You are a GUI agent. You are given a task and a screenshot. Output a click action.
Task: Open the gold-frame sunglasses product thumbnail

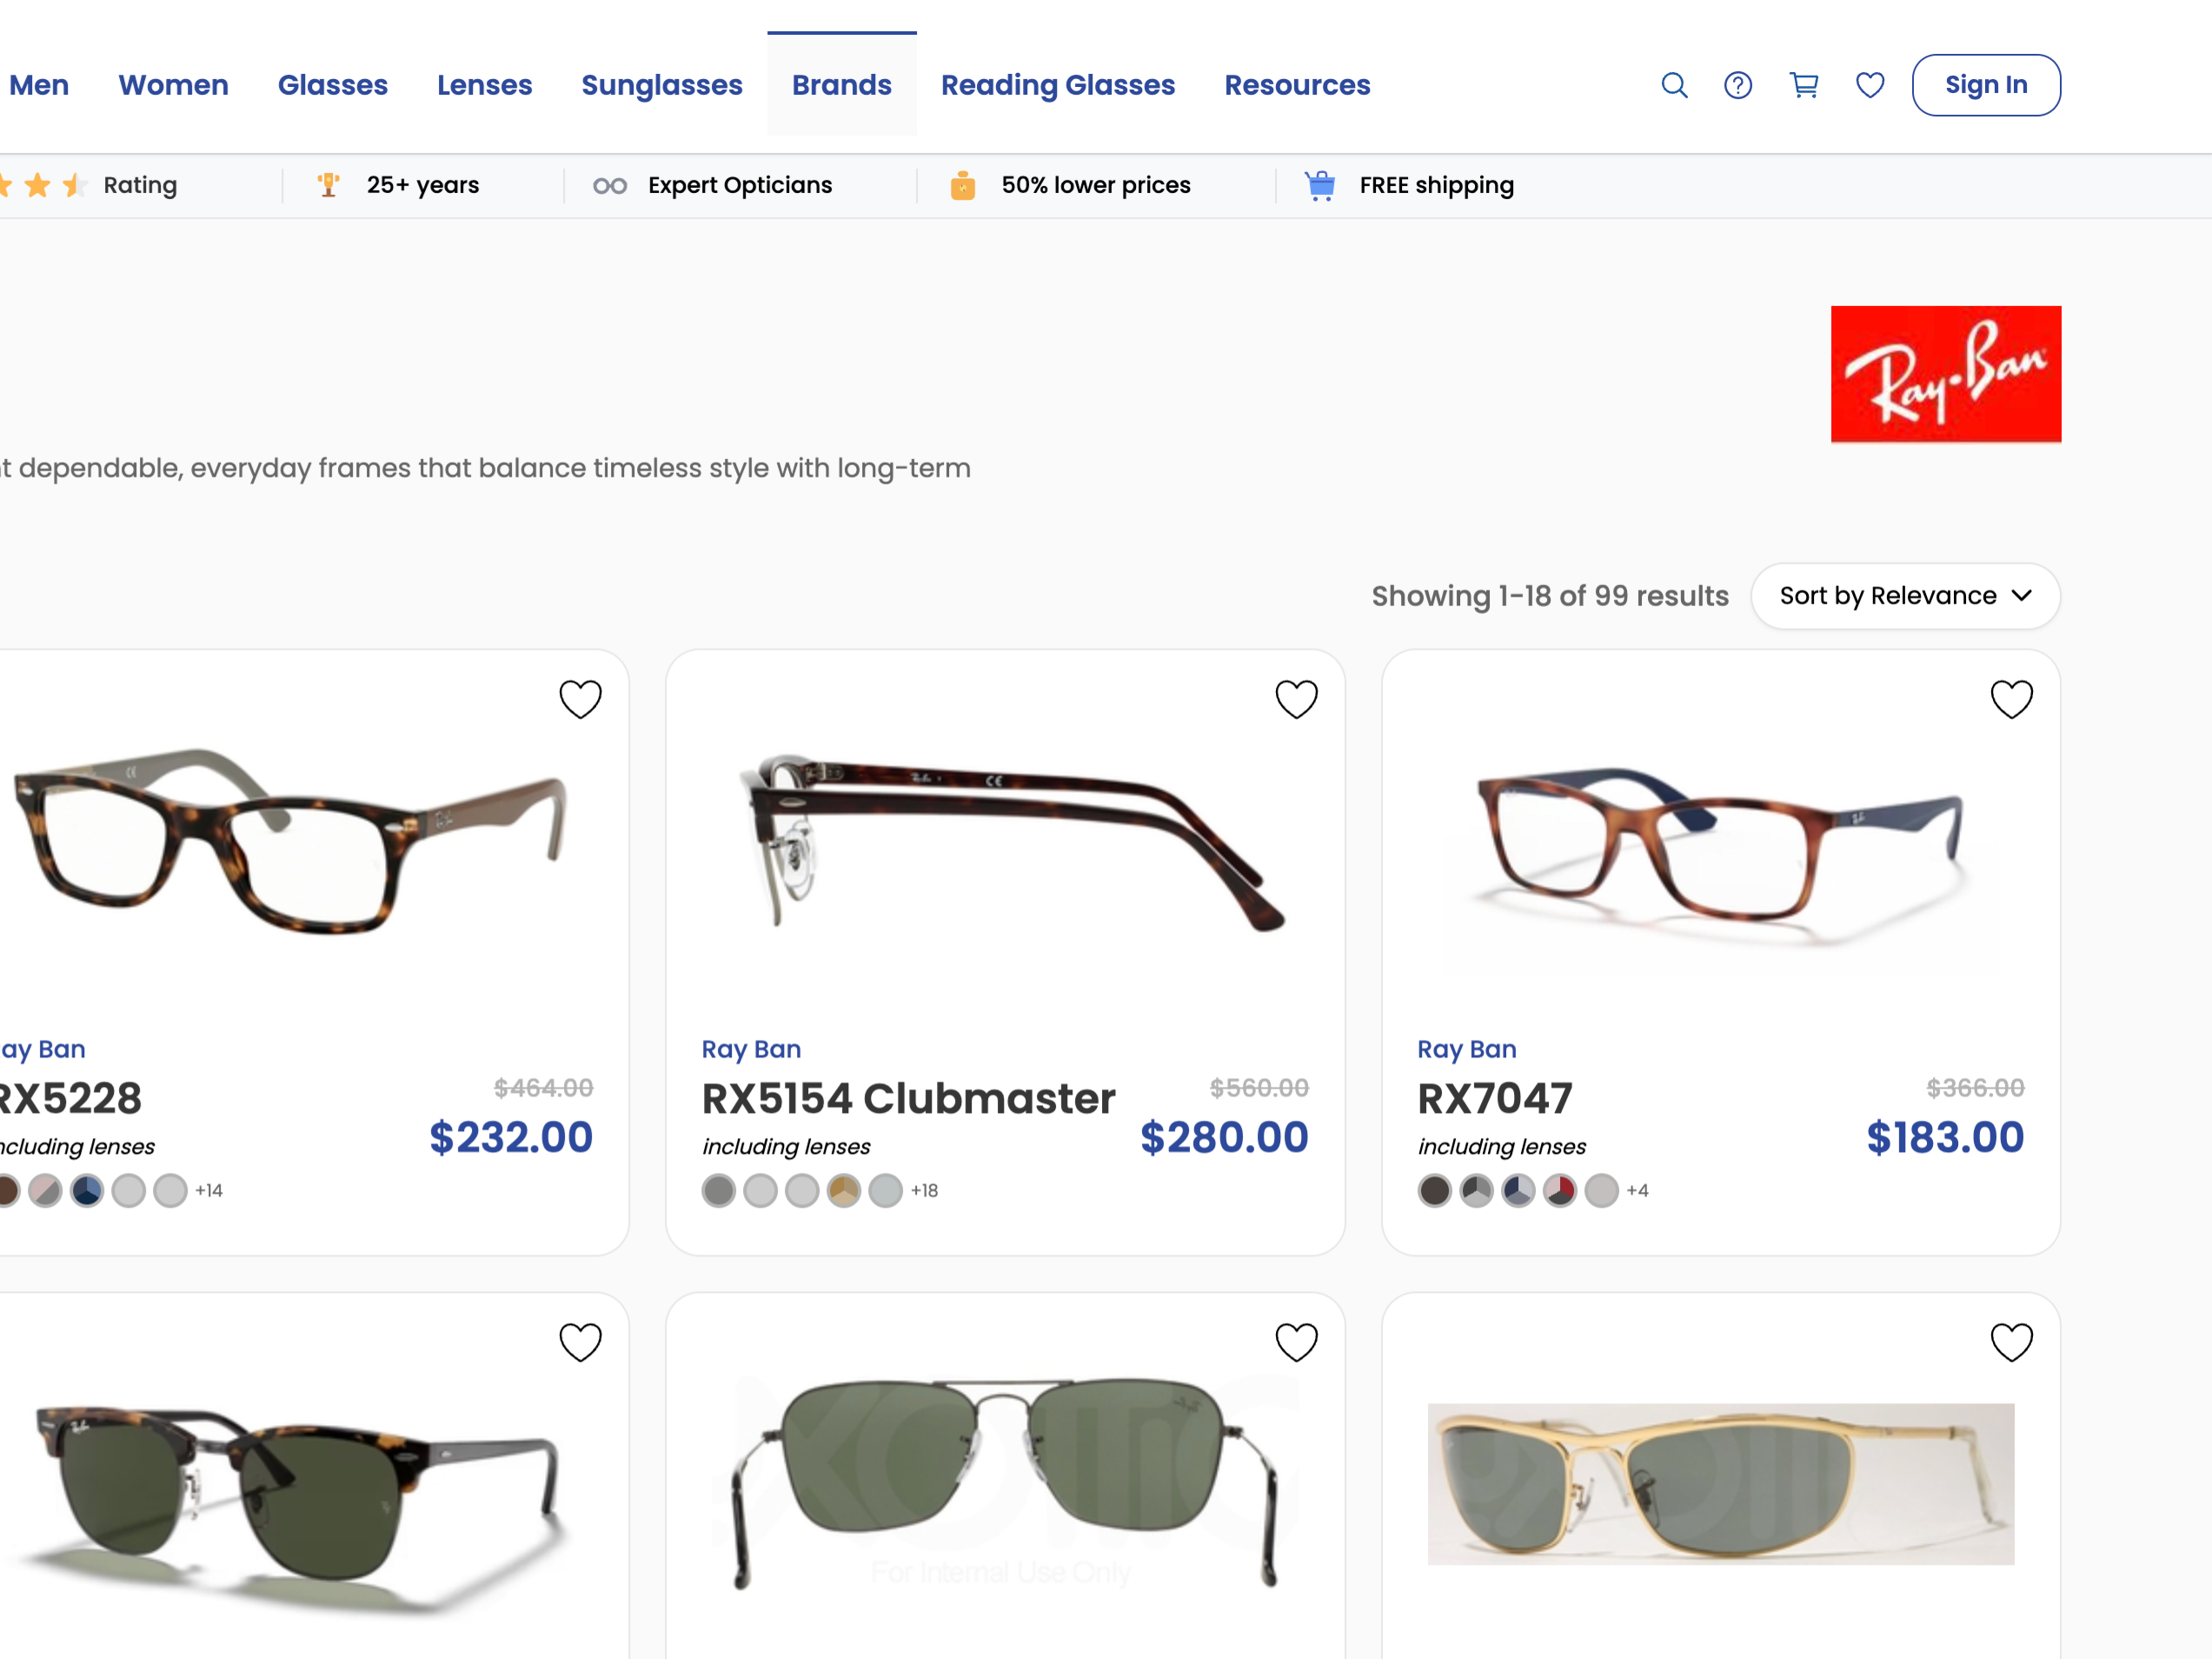tap(1720, 1484)
